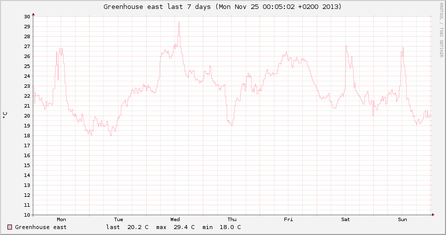
Task: Click the 'Sun' x-axis label
Action: coord(402,220)
